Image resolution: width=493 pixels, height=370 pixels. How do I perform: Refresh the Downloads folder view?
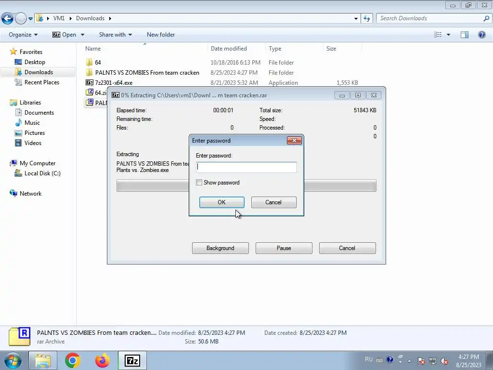click(x=366, y=19)
